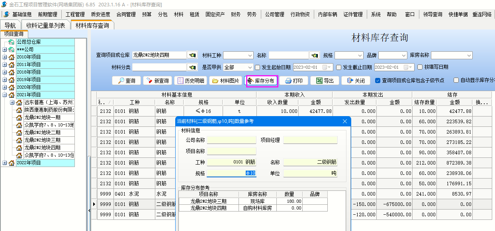Click the 关闭 exit icon button
This screenshot has width=495, height=231.
pos(350,81)
